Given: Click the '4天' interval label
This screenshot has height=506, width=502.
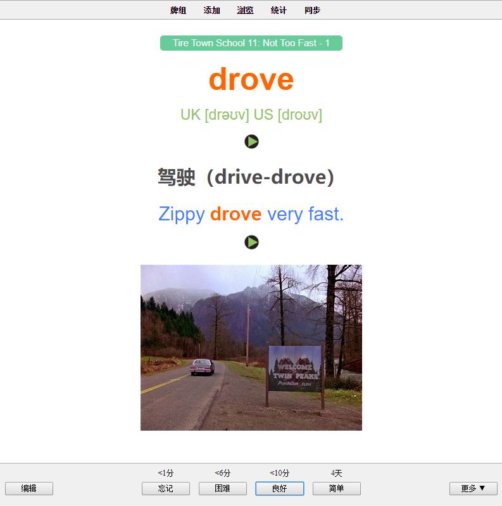Looking at the screenshot, I should click(x=337, y=473).
